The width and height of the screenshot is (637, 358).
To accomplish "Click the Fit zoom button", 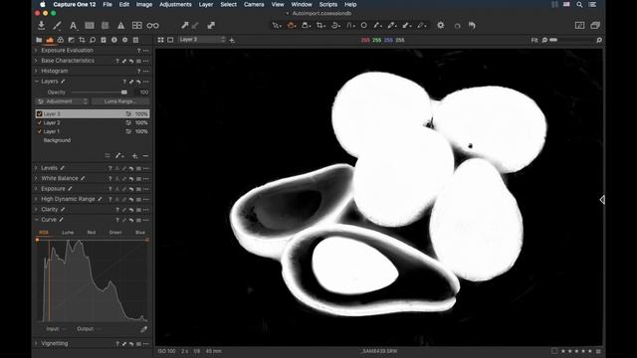I will [x=534, y=40].
